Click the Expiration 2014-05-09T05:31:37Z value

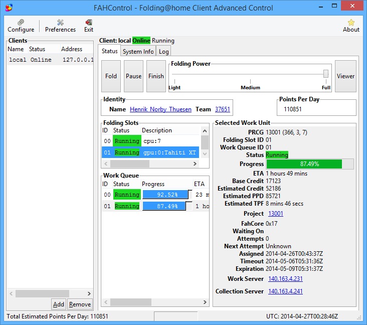(294, 268)
